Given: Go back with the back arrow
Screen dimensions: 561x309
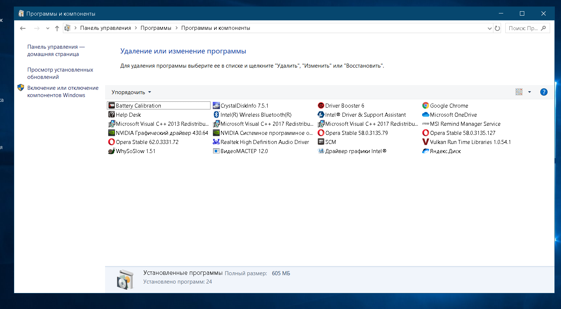Looking at the screenshot, I should tap(23, 28).
